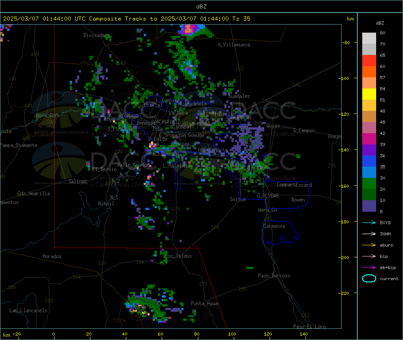Viewport: 403px width, 340px height.
Task: Select the red 65 dBZ legend swatch
Action: 369,60
